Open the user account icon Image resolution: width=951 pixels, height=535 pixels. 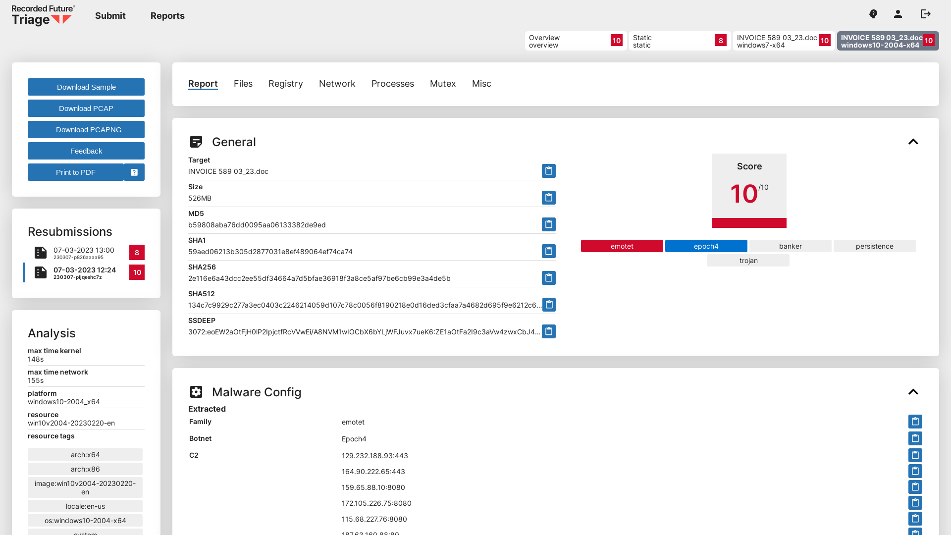pos(898,14)
